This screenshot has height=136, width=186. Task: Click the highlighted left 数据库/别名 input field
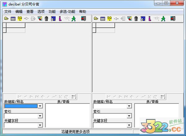(x=21, y=106)
